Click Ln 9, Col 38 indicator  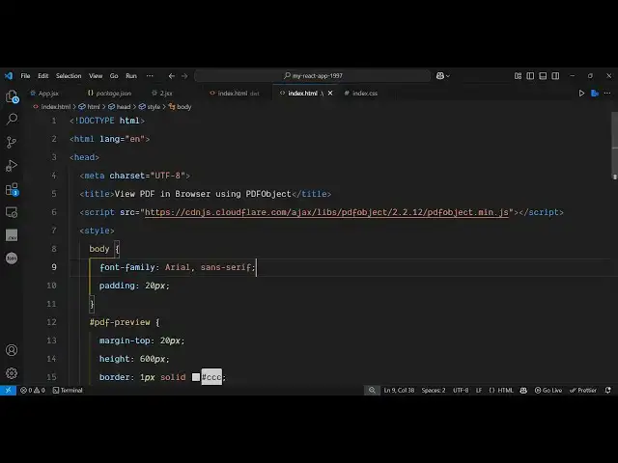click(x=399, y=390)
